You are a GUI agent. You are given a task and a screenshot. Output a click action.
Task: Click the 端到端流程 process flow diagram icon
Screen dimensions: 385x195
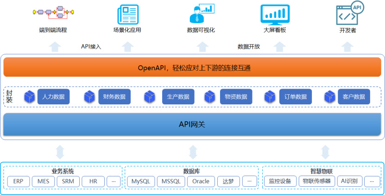click(53, 12)
